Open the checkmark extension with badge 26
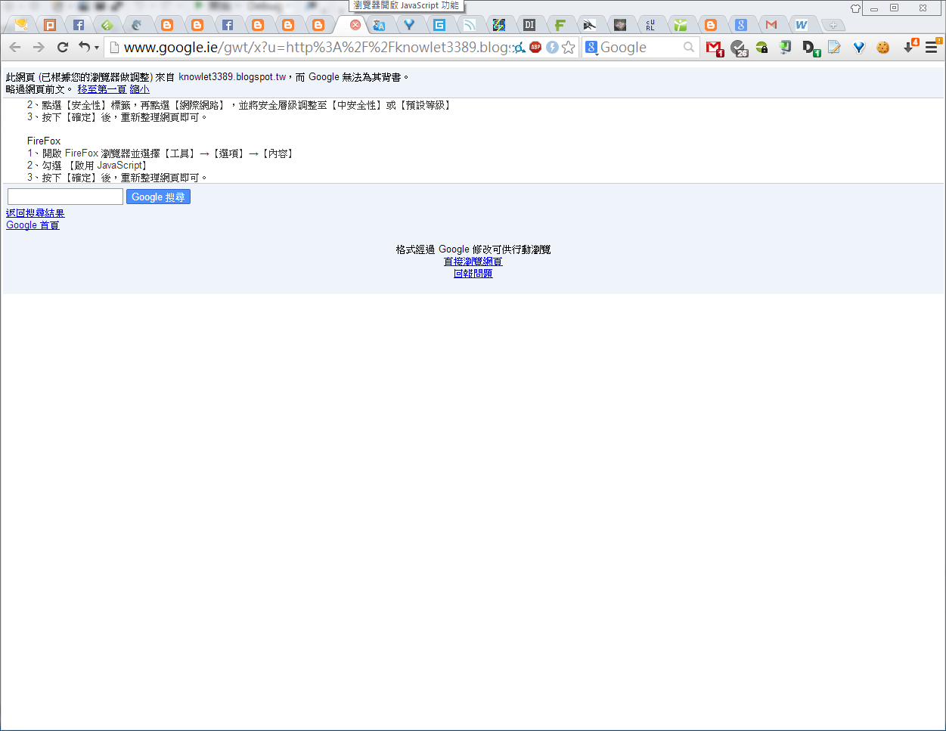946x731 pixels. click(739, 48)
